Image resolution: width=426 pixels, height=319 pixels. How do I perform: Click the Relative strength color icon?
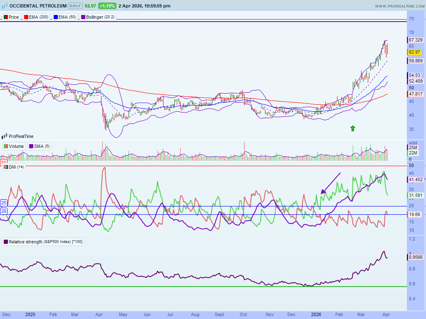(5, 242)
